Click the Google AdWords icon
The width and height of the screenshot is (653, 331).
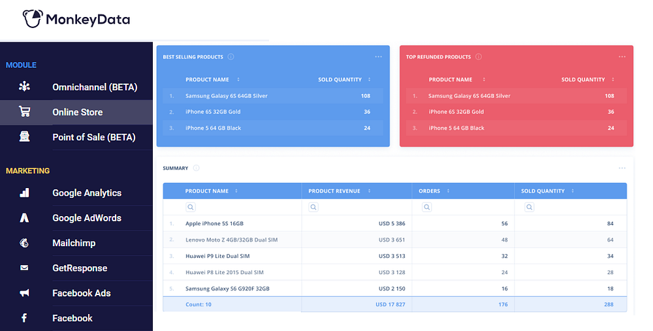tap(25, 218)
